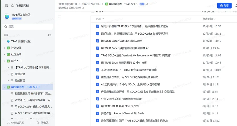Image resolution: width=237 pixels, height=126 pixels.
Task: Click the 外部 tag in the title
Action: coord(142,4)
